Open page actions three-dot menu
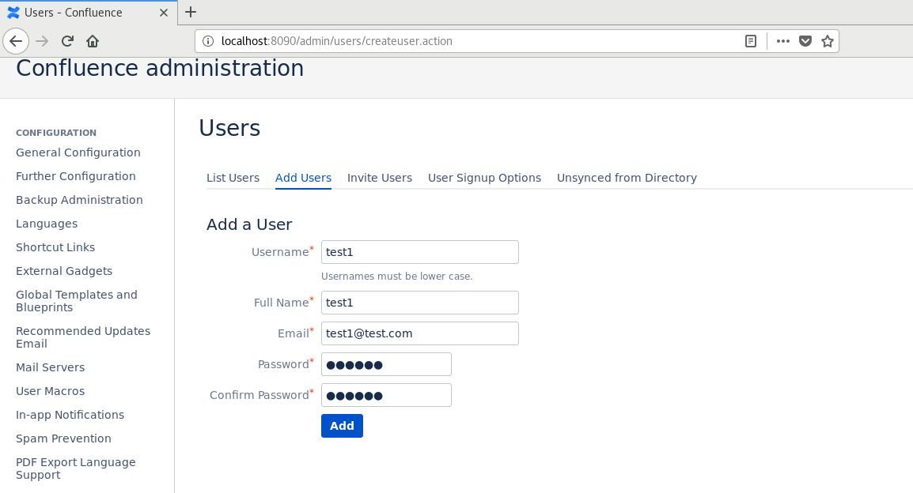The height and width of the screenshot is (493, 913). [783, 41]
